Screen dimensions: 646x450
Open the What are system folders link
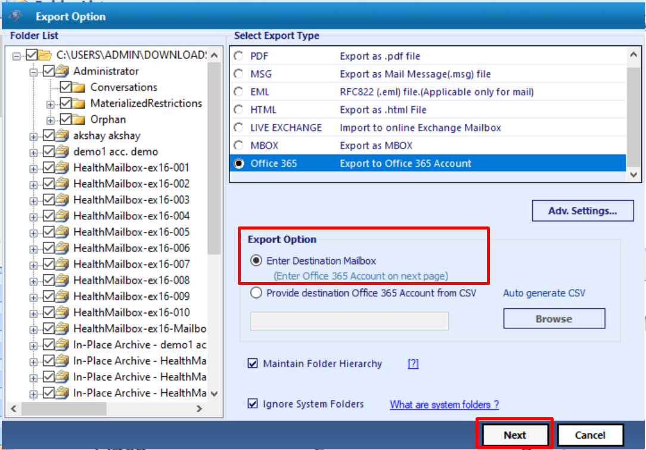tap(444, 405)
